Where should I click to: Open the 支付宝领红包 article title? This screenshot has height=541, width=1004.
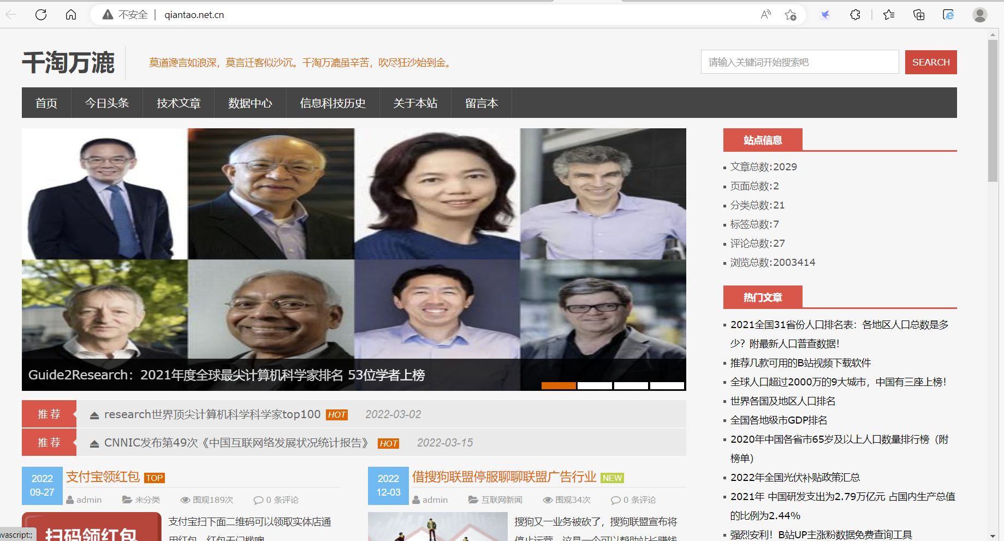tap(103, 477)
